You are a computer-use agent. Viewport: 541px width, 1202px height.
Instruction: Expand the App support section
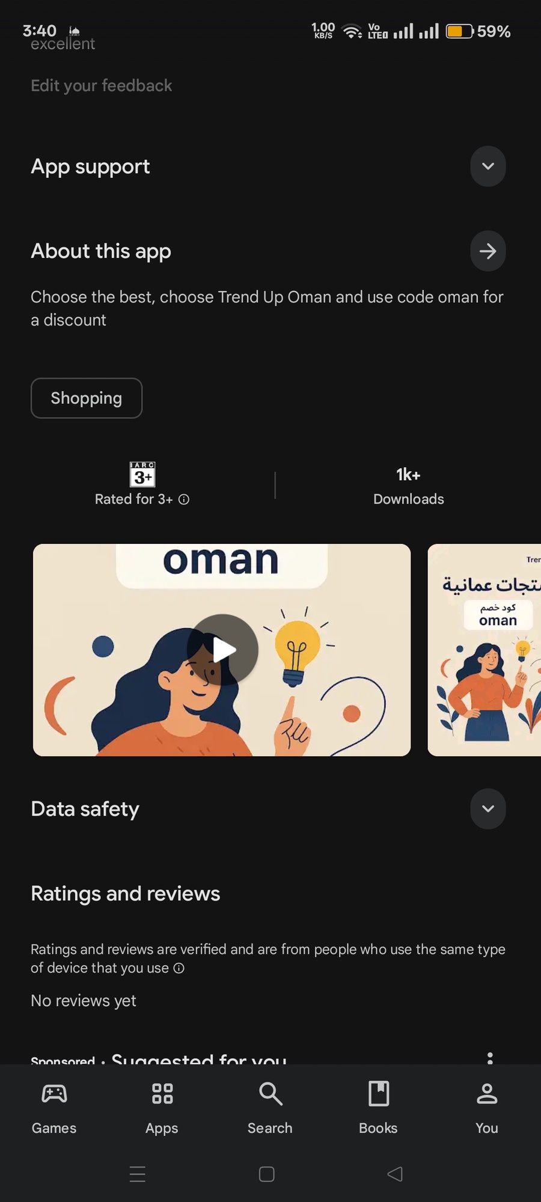point(488,166)
